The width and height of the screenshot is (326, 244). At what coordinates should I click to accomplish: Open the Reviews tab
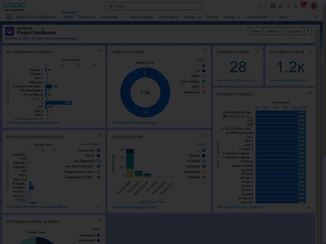[x=212, y=17]
